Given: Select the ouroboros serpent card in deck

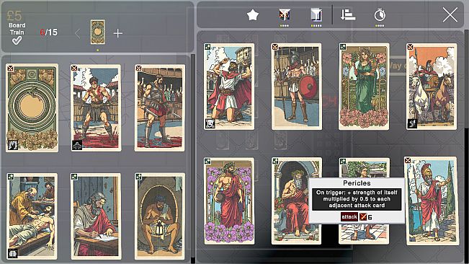Looking at the screenshot, I should (32, 108).
